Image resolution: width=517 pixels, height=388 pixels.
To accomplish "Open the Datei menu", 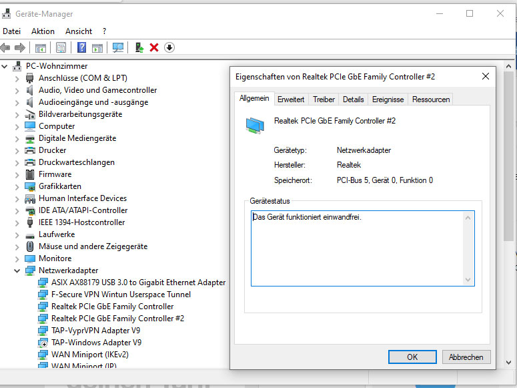I will [11, 31].
